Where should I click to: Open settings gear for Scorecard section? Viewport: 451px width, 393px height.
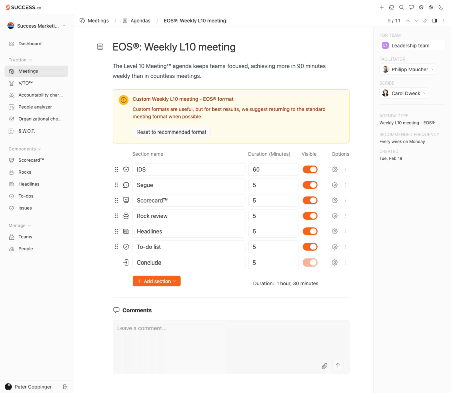[335, 201]
